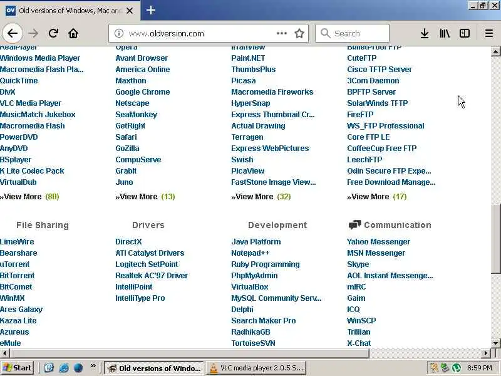Click the horizontal scrollbar left arrow
The image size is (501, 376).
coord(4,353)
